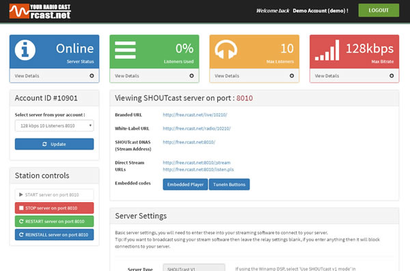Click arrow icon in Server Status View Details
This screenshot has width=410, height=271.
coord(92,76)
